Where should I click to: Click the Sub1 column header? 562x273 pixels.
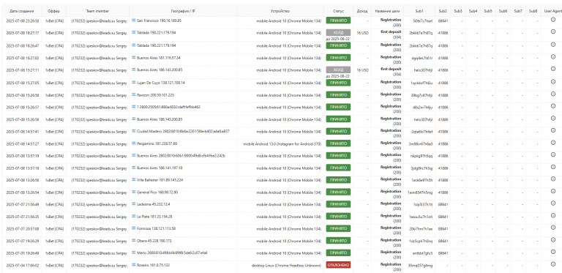point(420,11)
